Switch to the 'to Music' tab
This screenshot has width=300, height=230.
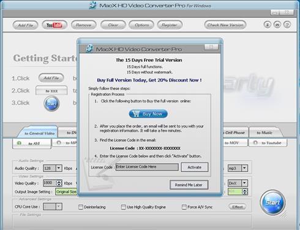[x=264, y=132]
